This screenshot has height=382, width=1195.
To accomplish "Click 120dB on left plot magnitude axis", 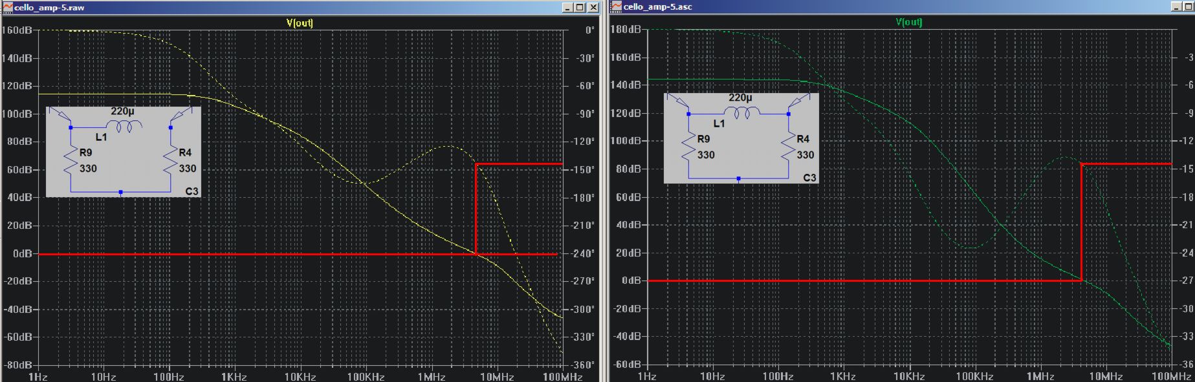I will click(x=17, y=86).
